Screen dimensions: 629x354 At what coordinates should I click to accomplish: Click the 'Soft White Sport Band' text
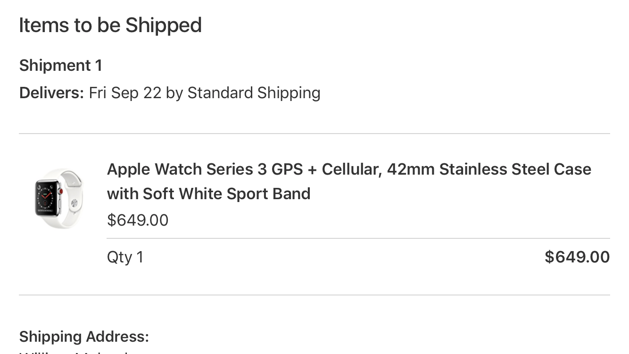[x=227, y=194]
